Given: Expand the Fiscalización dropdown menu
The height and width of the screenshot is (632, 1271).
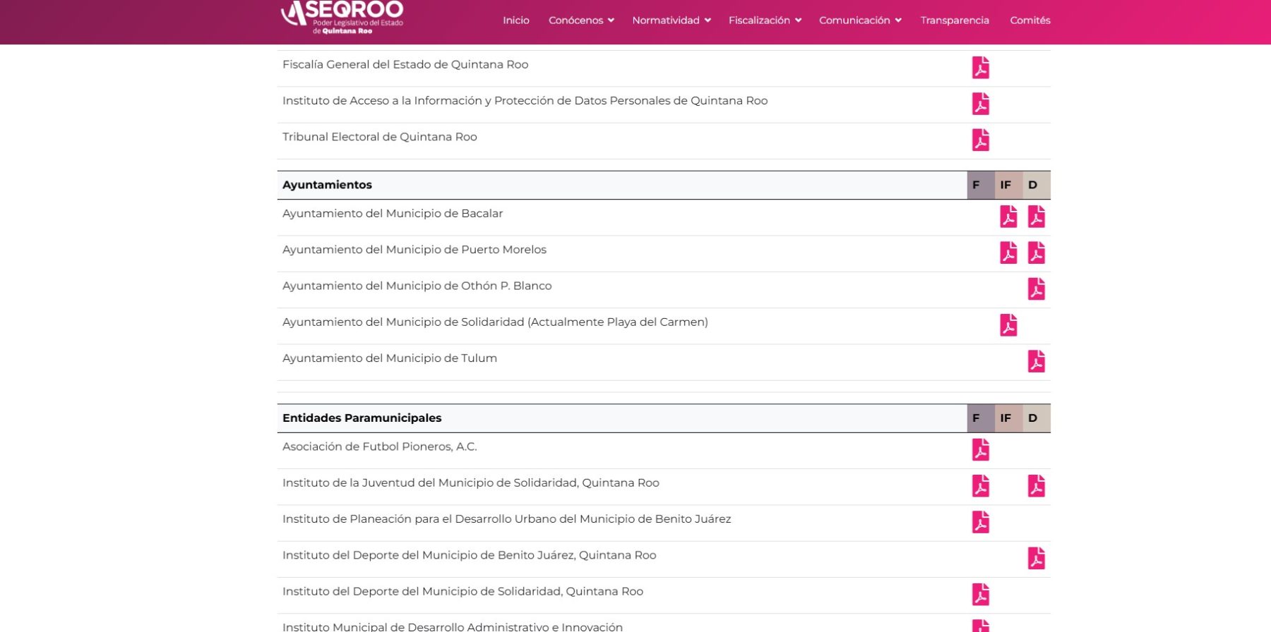Looking at the screenshot, I should [764, 20].
